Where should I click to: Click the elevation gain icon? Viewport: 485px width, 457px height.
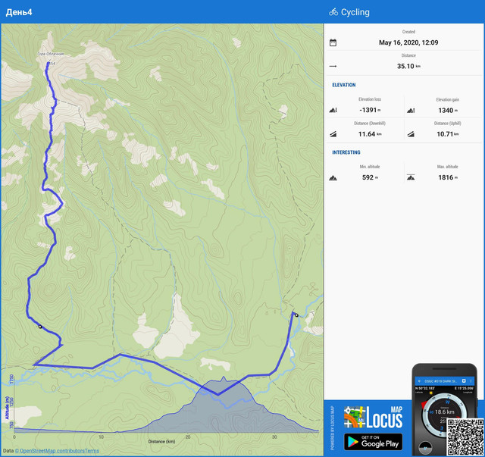[x=411, y=110]
